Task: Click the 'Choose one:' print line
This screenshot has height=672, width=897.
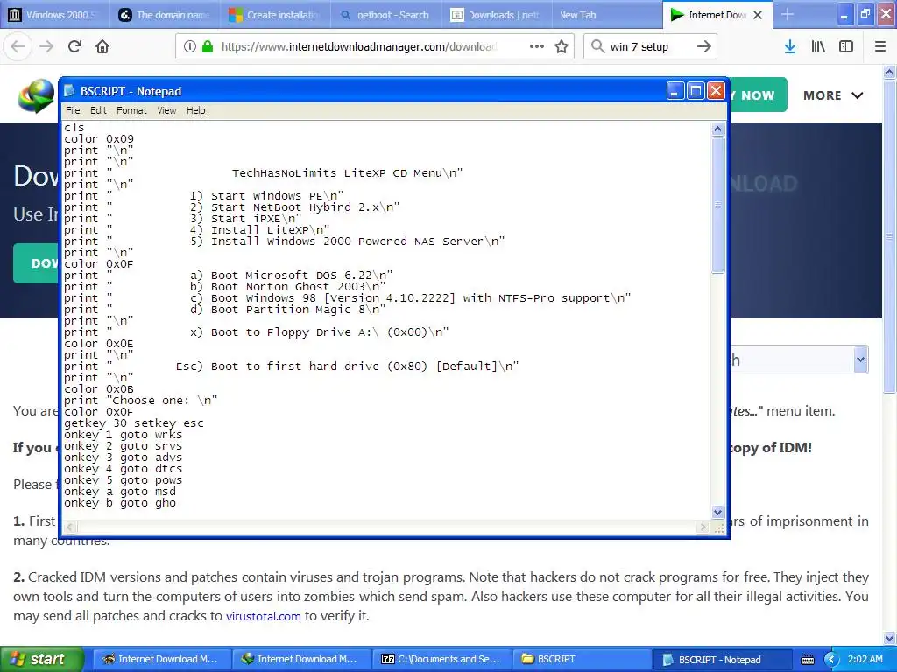Action: tap(141, 401)
